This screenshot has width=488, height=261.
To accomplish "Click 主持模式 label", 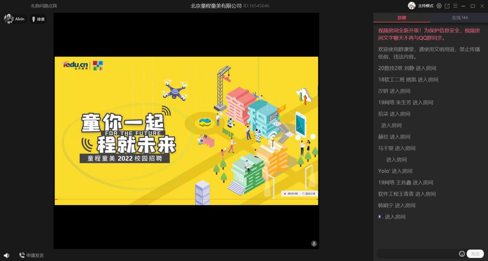I will click(x=426, y=6).
